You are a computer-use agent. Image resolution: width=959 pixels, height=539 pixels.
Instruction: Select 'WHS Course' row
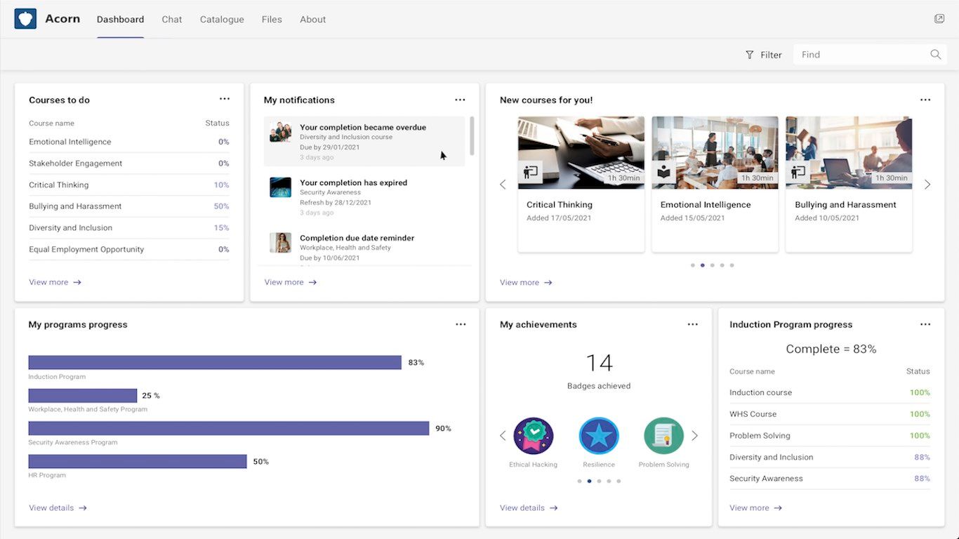pos(830,414)
